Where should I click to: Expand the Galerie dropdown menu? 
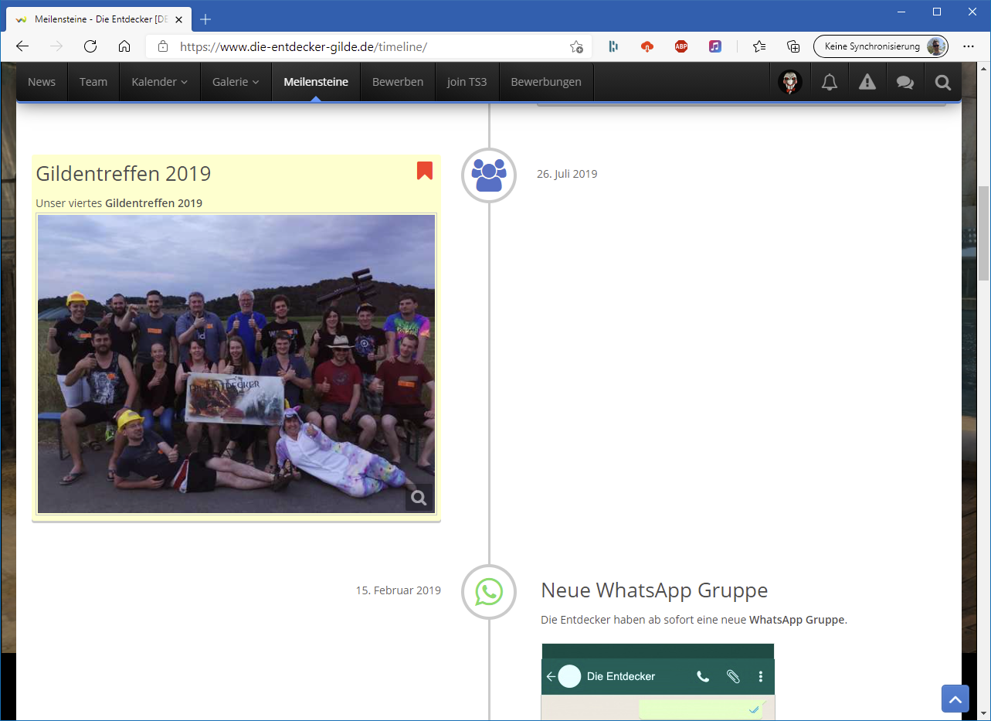click(236, 82)
